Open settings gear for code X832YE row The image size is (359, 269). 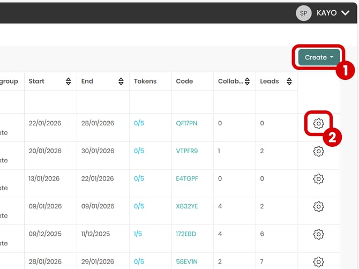click(x=318, y=206)
